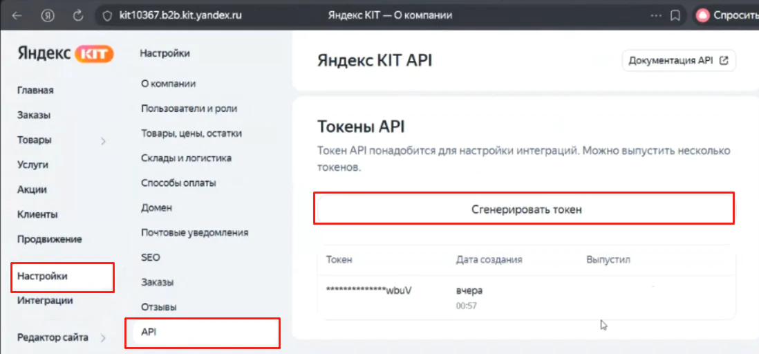Screen dimensions: 759x354
Task: Open Документация API link
Action: click(679, 61)
